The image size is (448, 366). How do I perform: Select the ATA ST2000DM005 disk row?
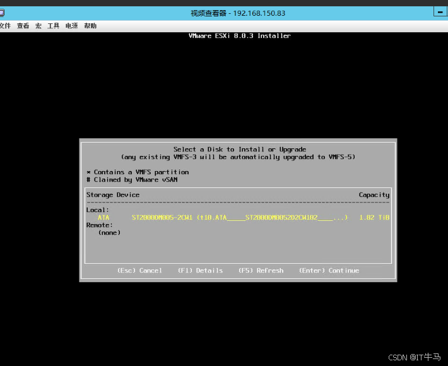click(x=238, y=218)
